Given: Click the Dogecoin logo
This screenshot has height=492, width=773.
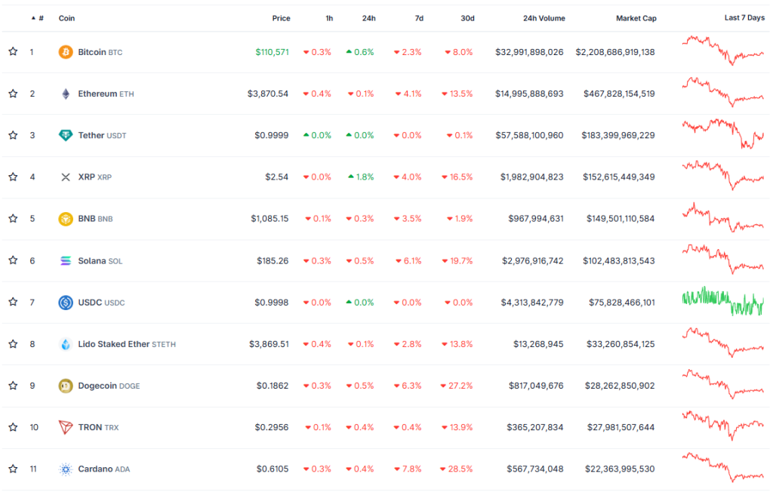Looking at the screenshot, I should tap(66, 385).
